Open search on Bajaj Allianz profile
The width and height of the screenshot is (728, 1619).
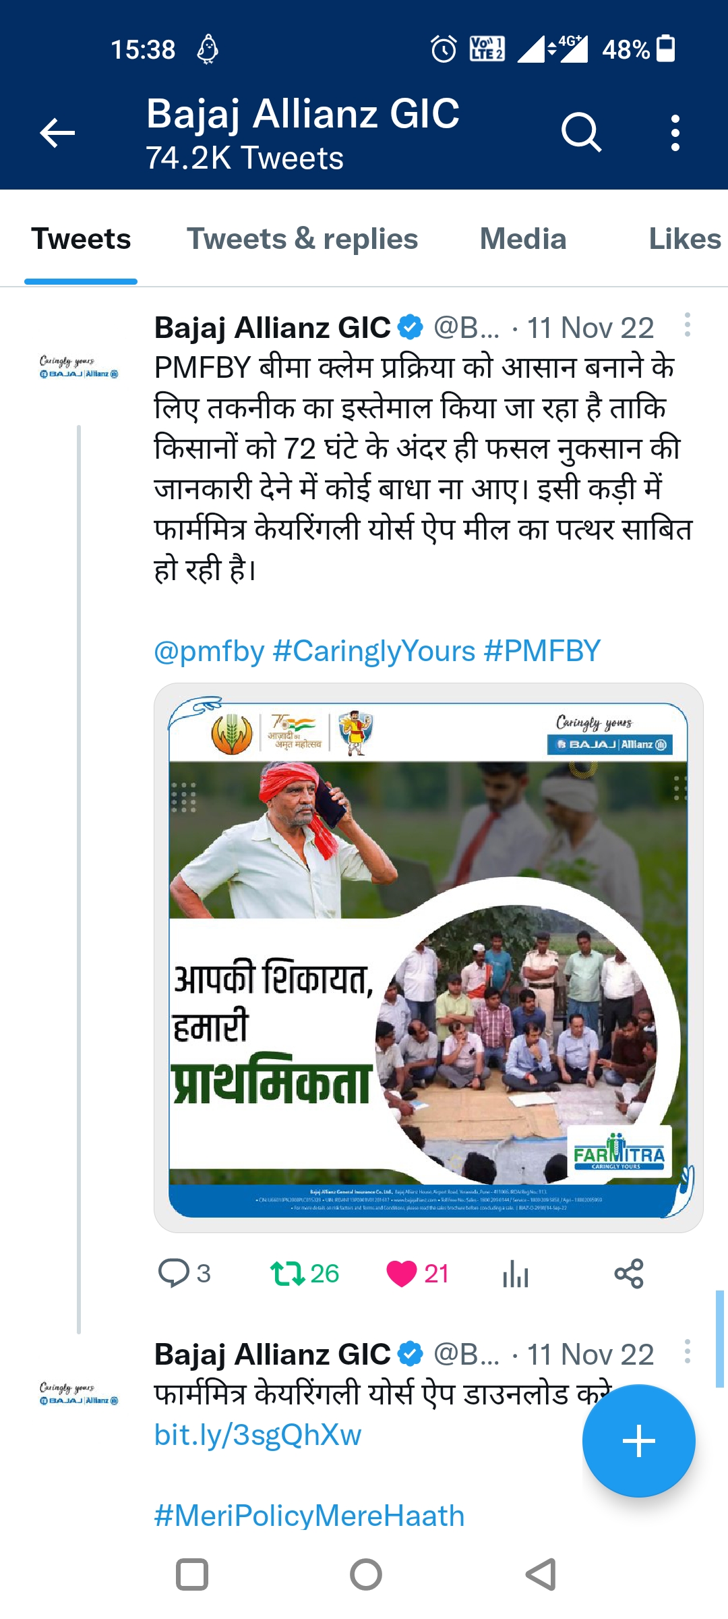[x=580, y=132]
